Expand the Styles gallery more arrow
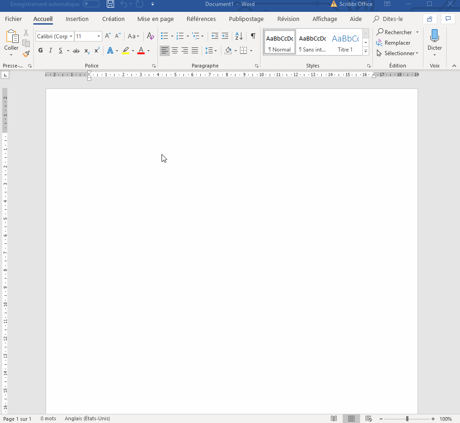The height and width of the screenshot is (423, 460). coord(366,51)
